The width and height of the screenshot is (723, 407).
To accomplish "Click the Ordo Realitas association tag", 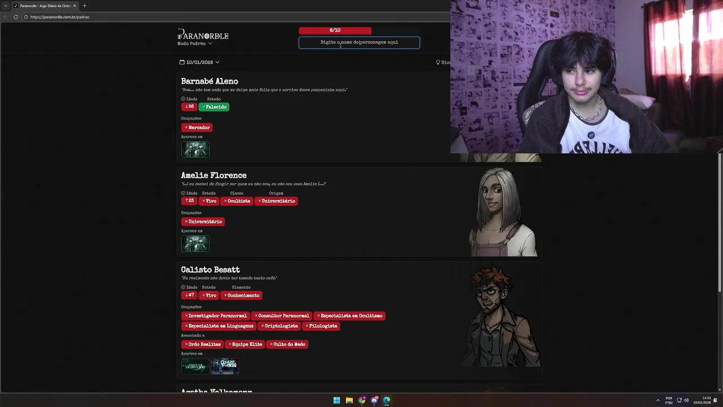I will 202,344.
